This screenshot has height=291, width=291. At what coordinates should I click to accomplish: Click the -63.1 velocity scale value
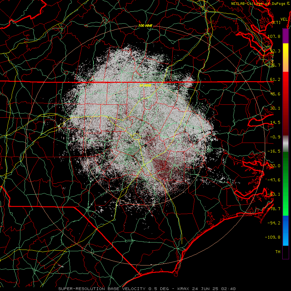click(x=274, y=194)
